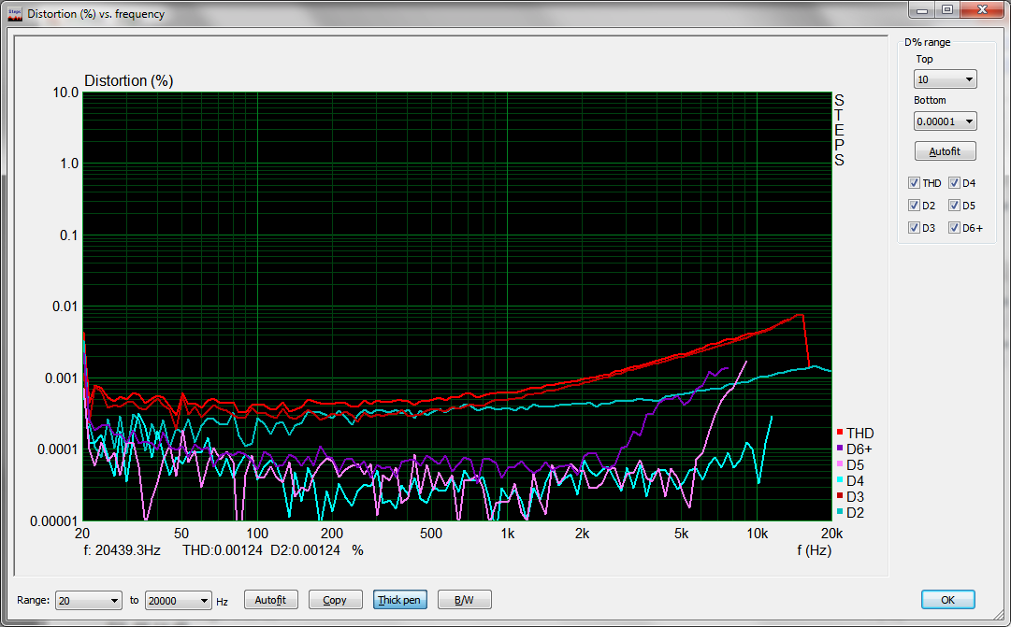Uncheck the THD curve checkbox
This screenshot has width=1011, height=627.
point(914,183)
